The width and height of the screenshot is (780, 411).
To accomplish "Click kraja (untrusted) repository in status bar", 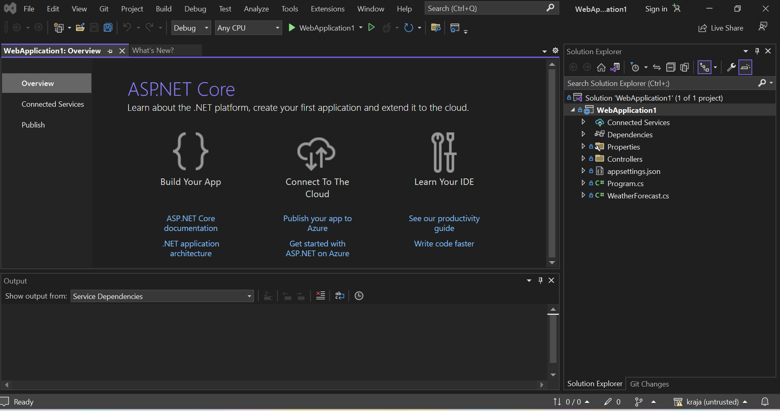I will 710,402.
